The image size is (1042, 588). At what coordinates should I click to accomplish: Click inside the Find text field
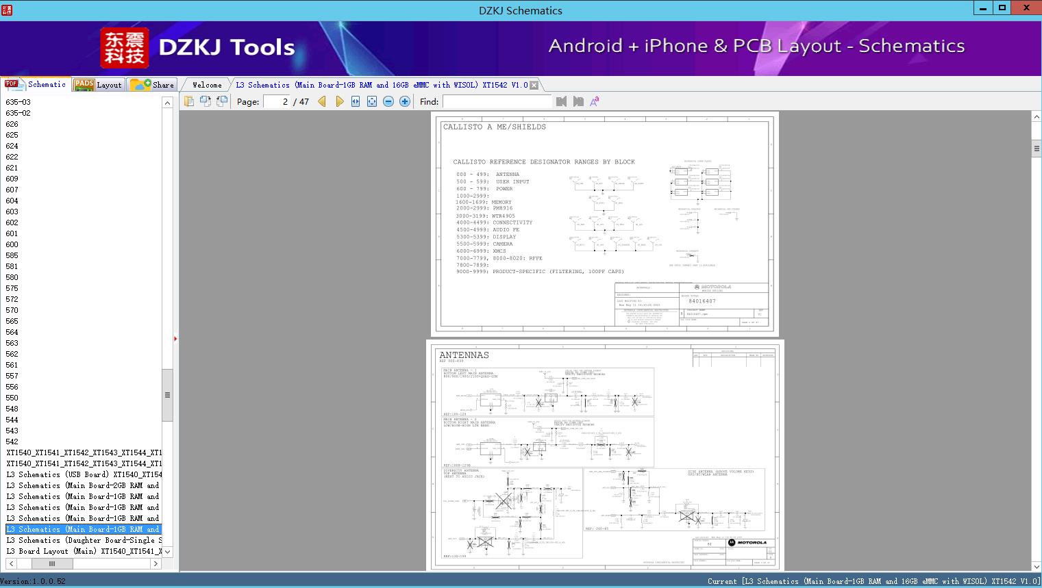[x=497, y=101]
